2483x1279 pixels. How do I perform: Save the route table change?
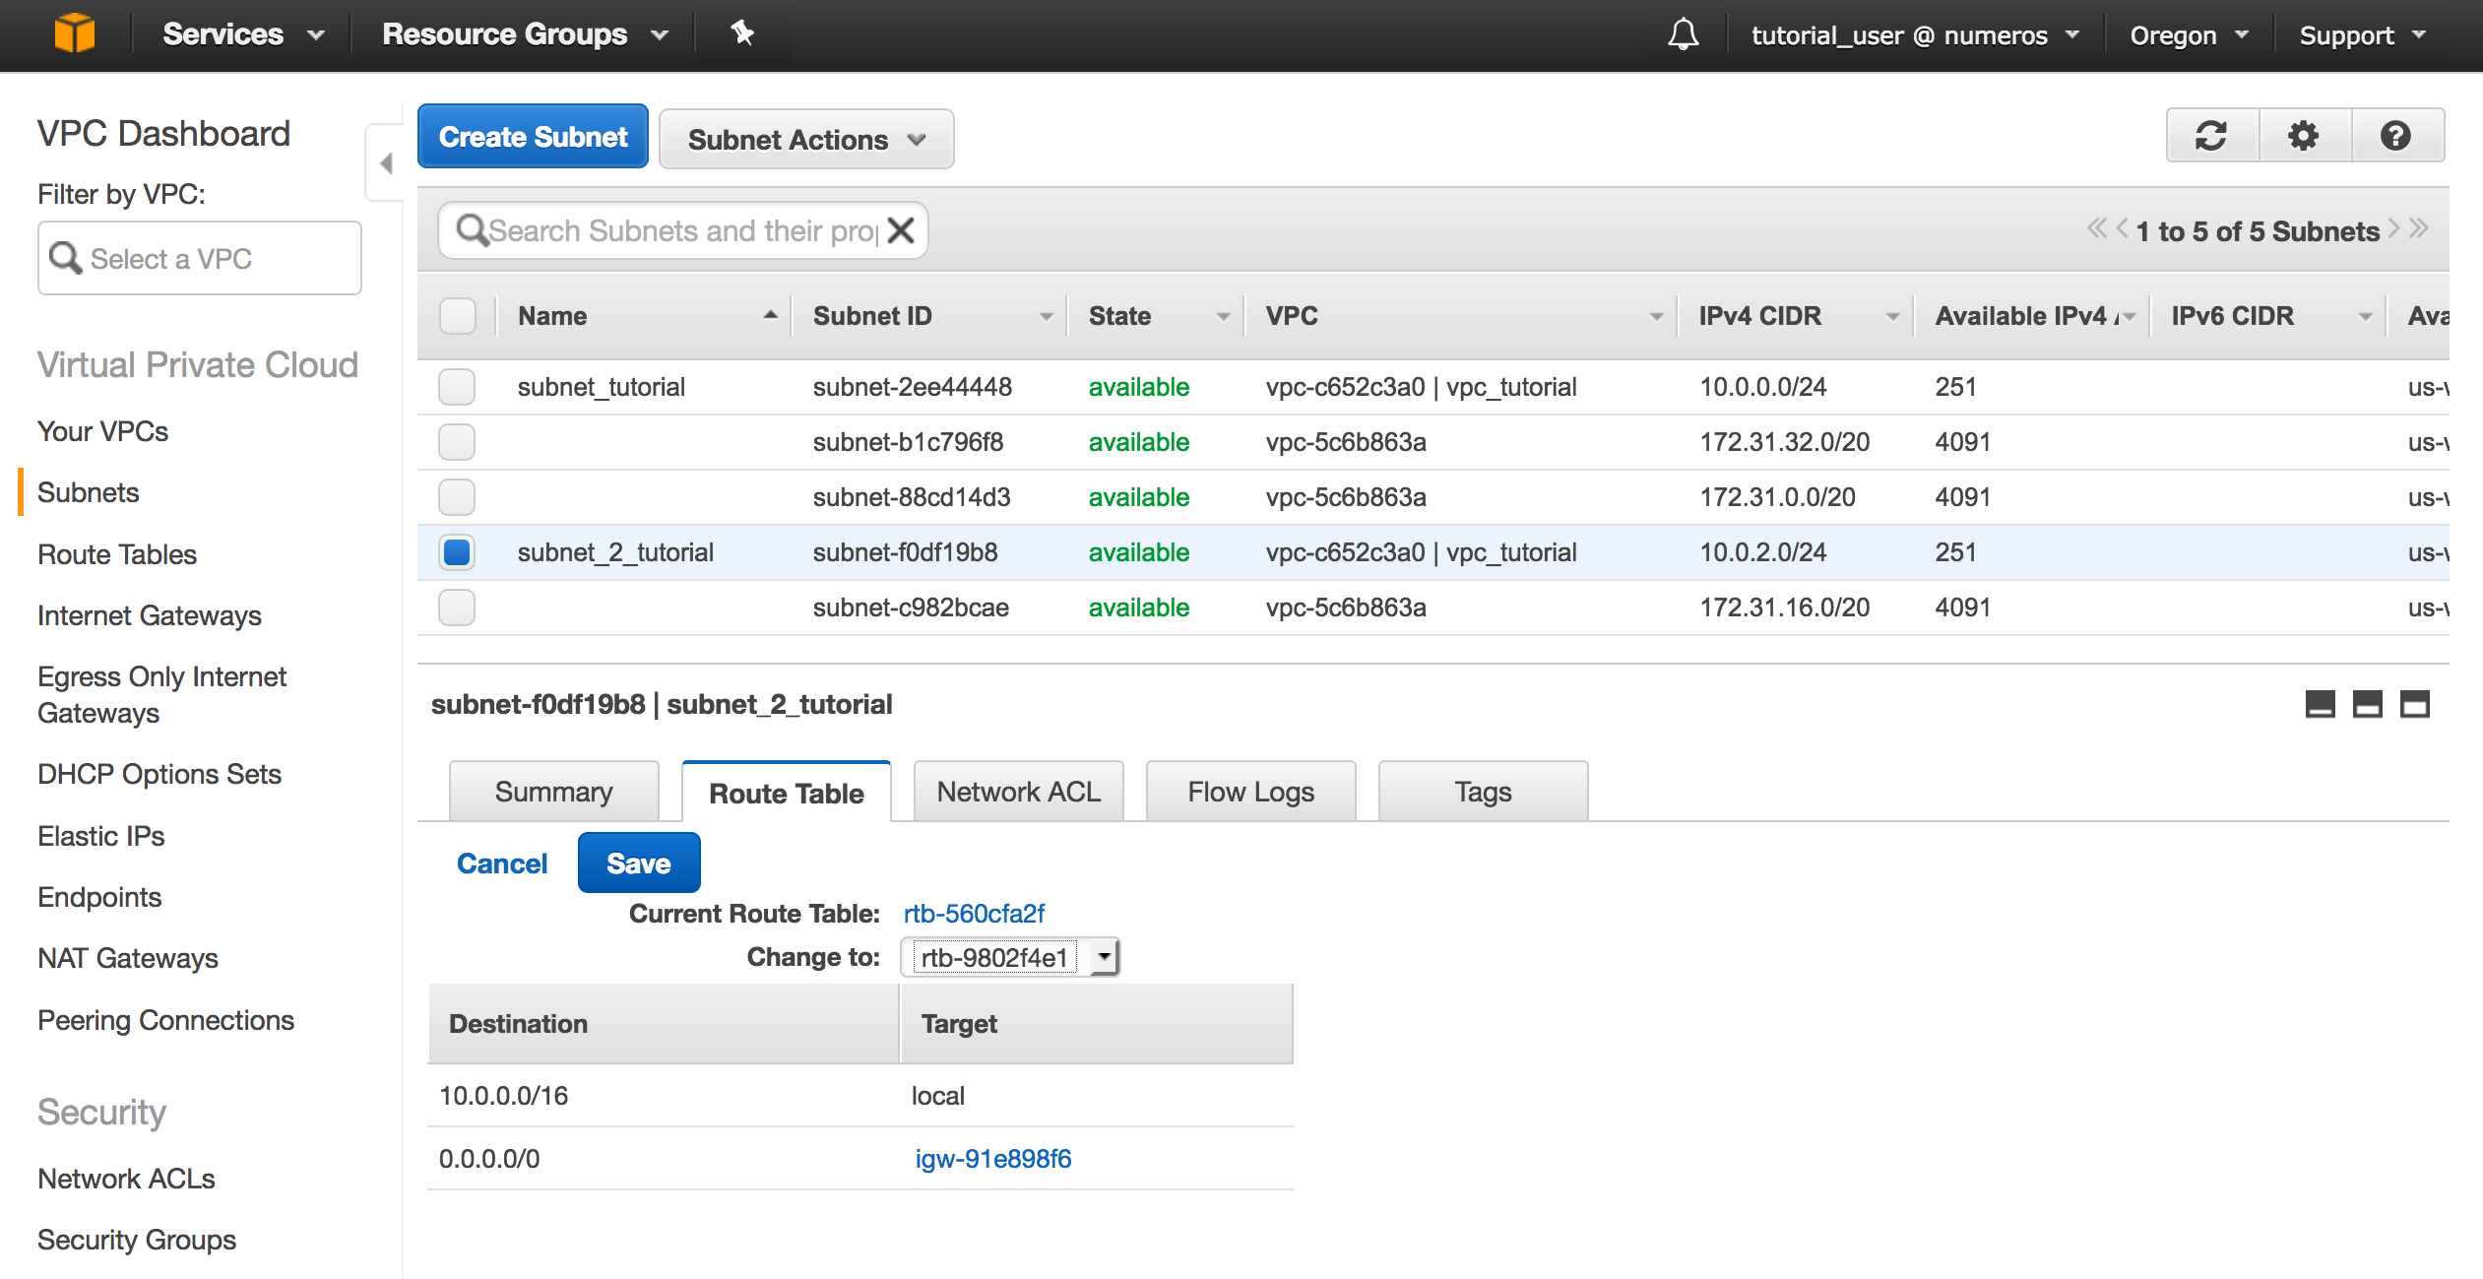click(x=638, y=863)
